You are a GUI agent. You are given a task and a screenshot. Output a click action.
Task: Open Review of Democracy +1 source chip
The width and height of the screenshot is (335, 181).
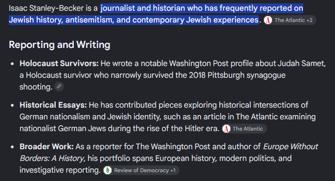tap(141, 170)
